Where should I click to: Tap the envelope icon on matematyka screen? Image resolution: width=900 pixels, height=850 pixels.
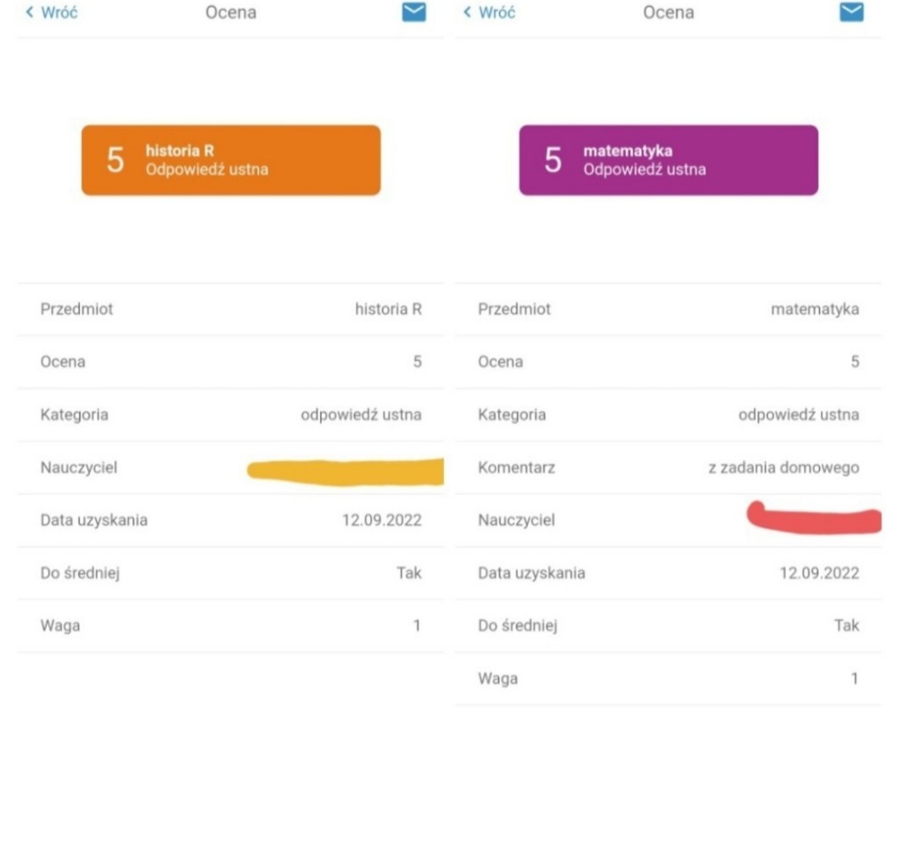[x=851, y=12]
